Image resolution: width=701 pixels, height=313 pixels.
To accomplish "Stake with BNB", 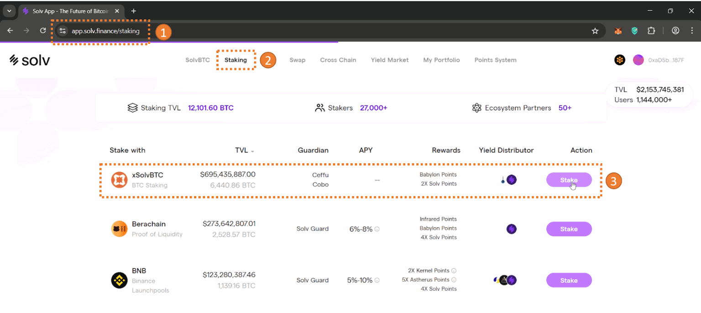I will (x=569, y=280).
